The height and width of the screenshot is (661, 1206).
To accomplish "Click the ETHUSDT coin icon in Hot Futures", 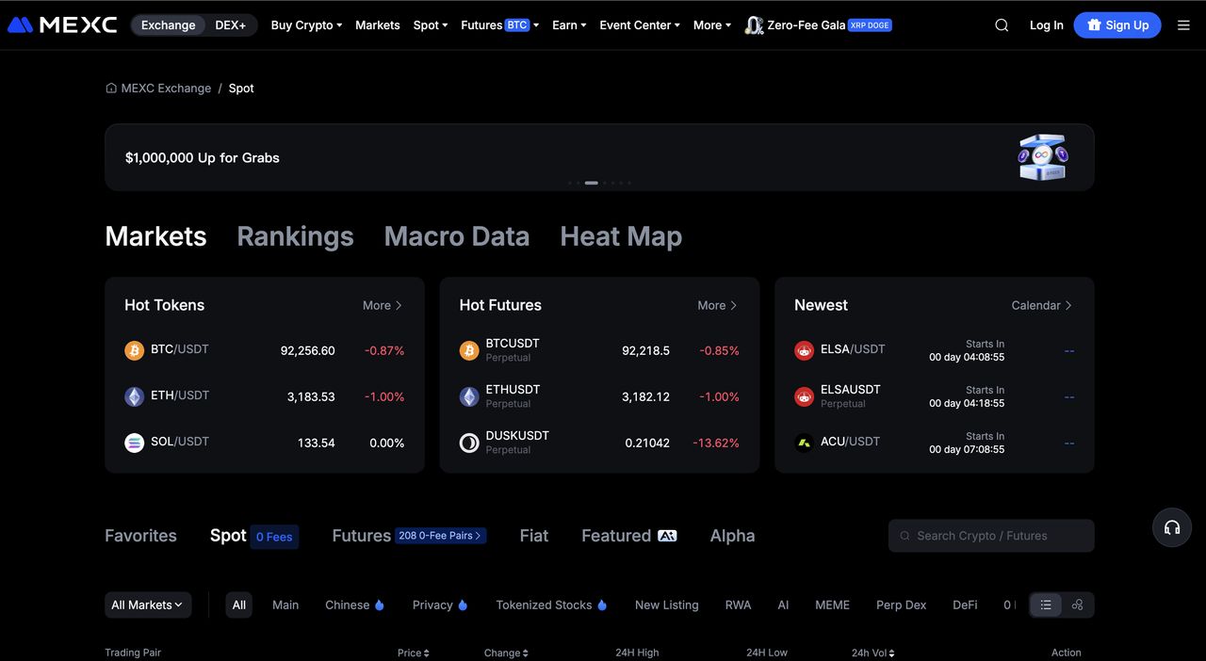I will 469,396.
